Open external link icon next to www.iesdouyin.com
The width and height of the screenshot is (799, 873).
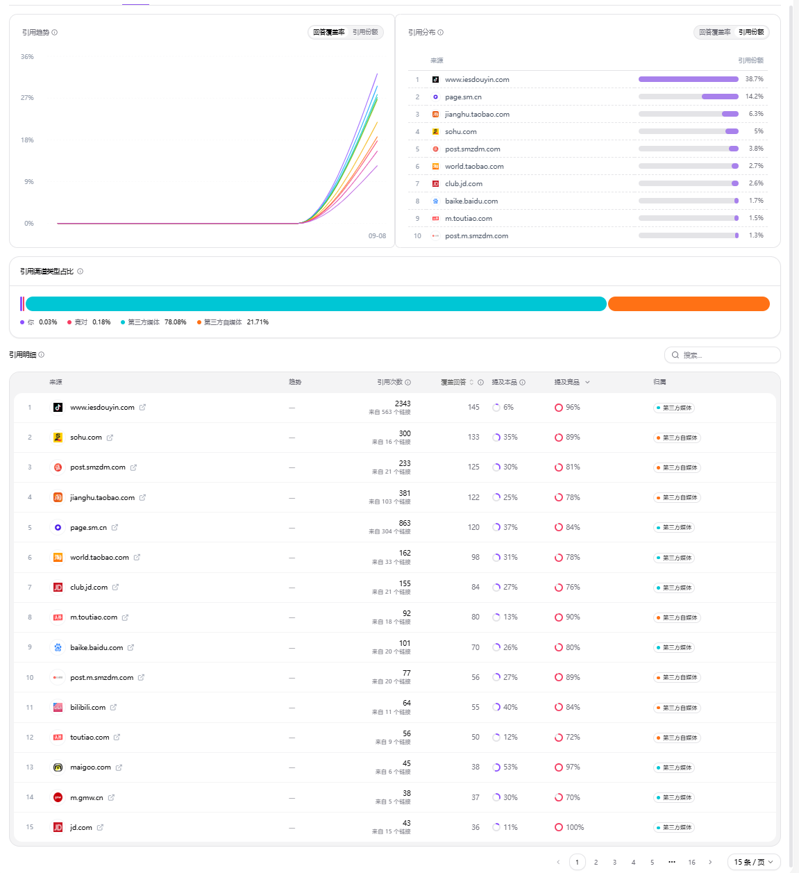point(142,408)
